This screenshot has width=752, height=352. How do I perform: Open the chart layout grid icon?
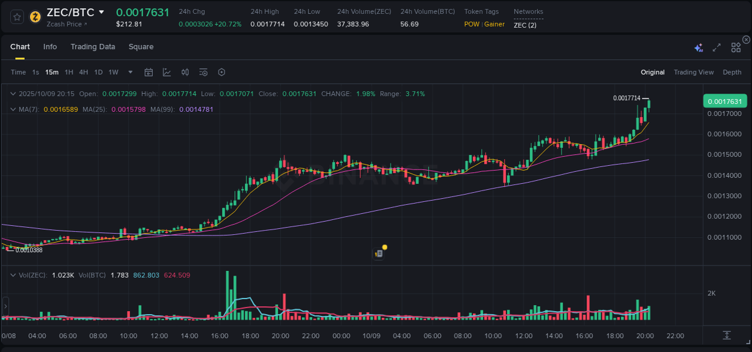point(736,46)
